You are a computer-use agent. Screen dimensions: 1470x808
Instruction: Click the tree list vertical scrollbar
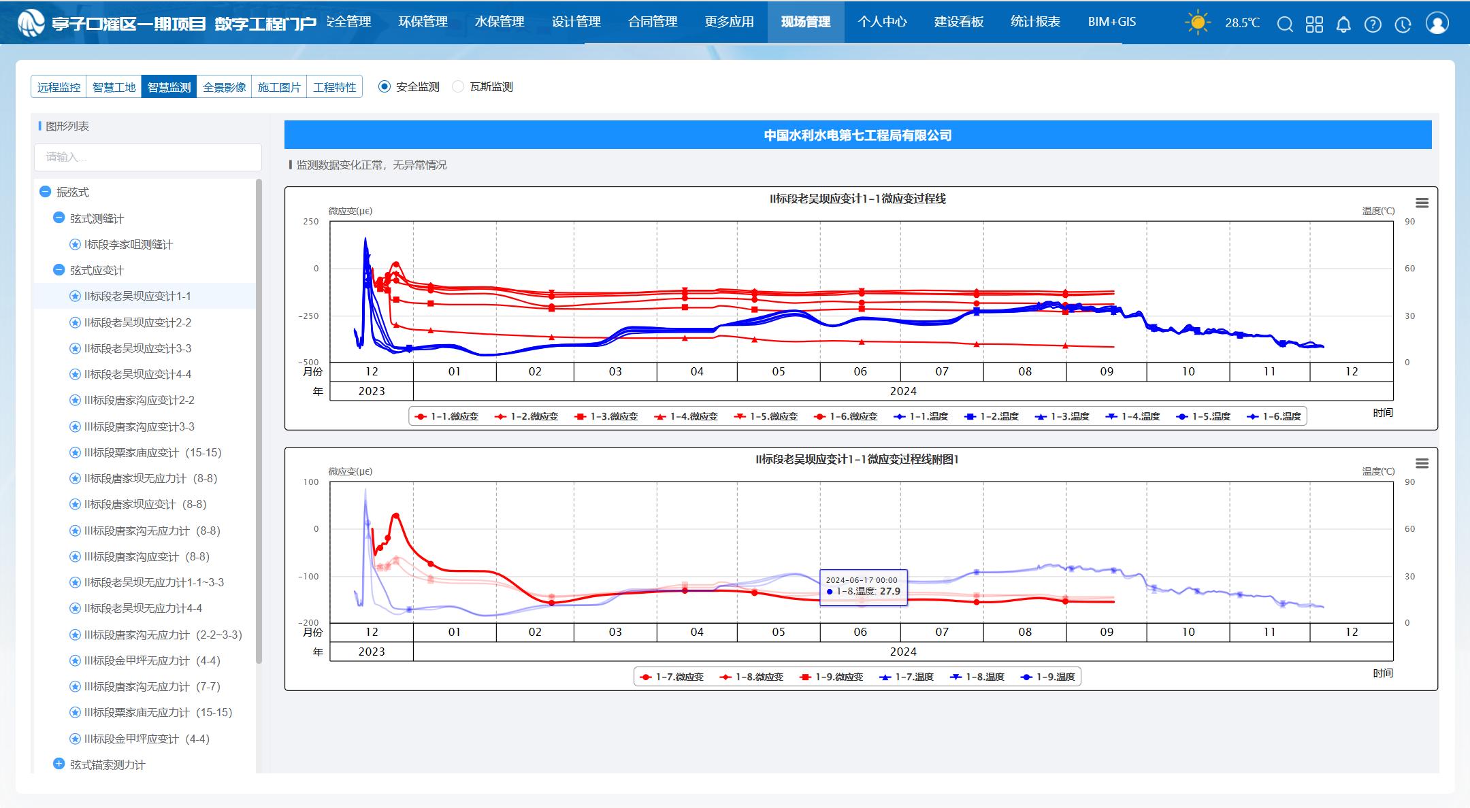pos(259,422)
